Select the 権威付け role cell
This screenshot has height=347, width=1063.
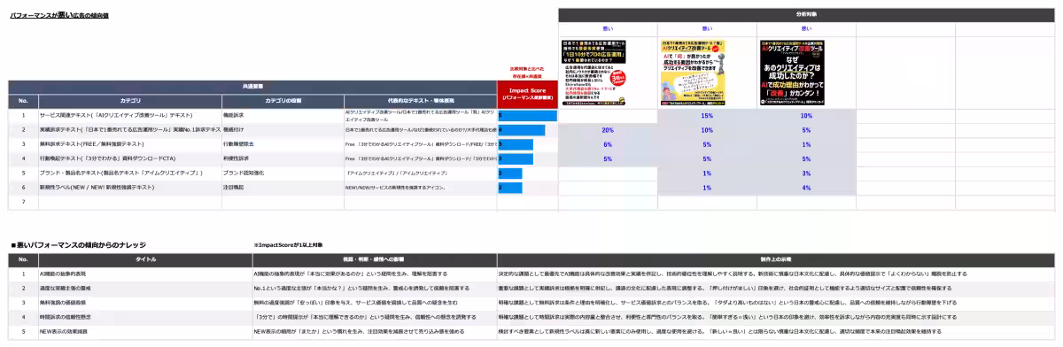[283, 130]
